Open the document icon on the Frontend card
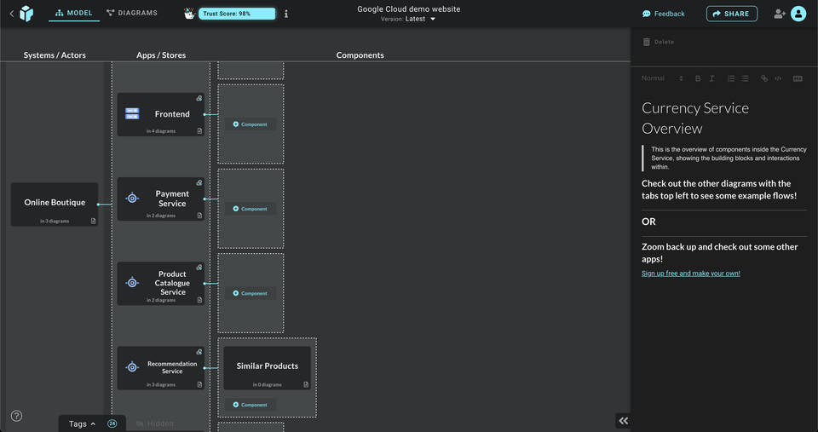This screenshot has width=818, height=432. (199, 131)
